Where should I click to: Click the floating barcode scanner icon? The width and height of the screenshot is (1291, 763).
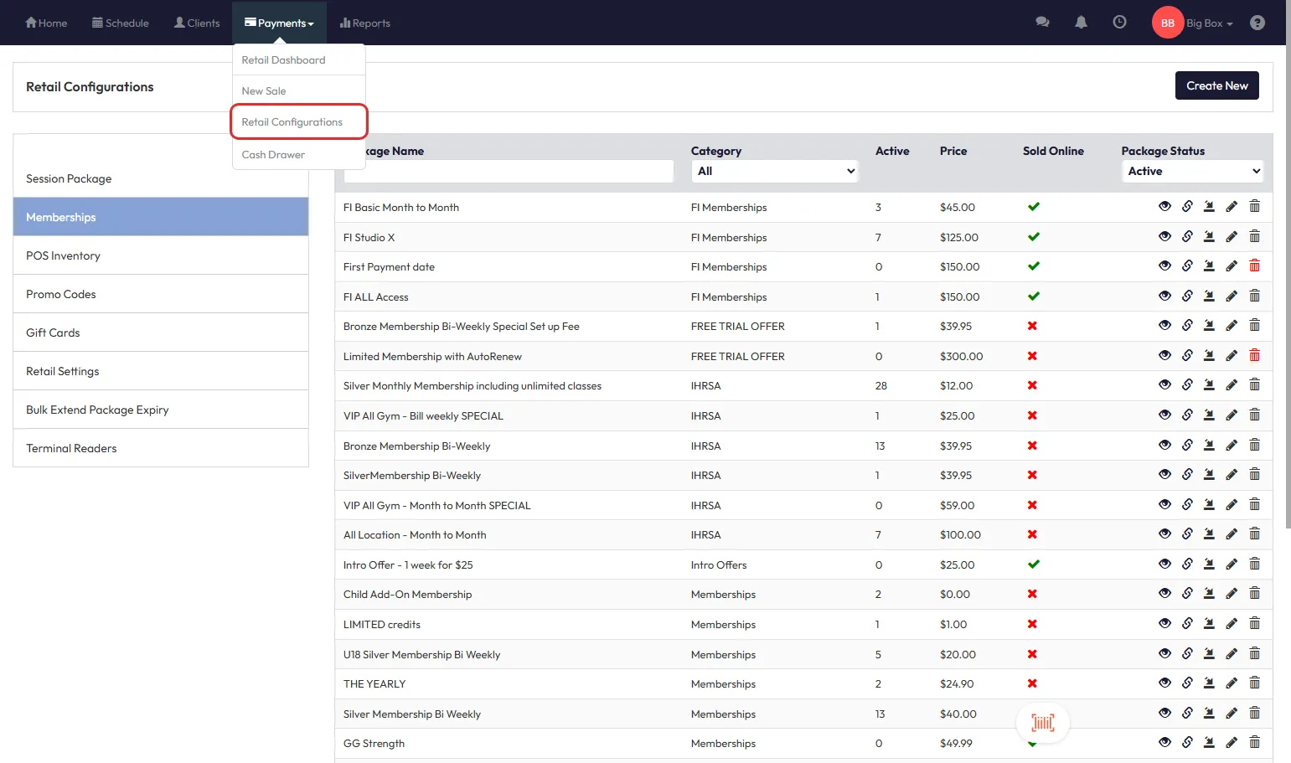[1042, 722]
